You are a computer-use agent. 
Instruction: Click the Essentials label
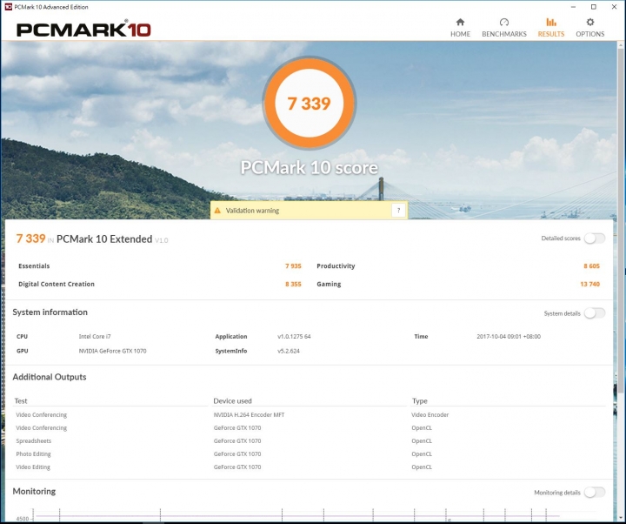pos(34,265)
